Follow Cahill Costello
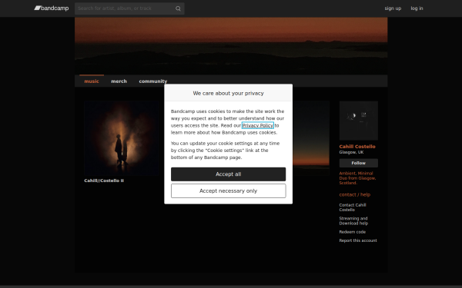 point(359,163)
